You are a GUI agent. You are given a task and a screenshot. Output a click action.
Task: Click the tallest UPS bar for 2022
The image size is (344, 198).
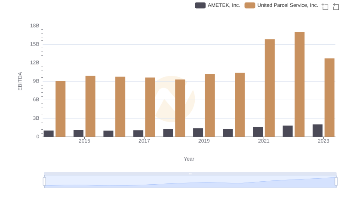tap(299, 84)
